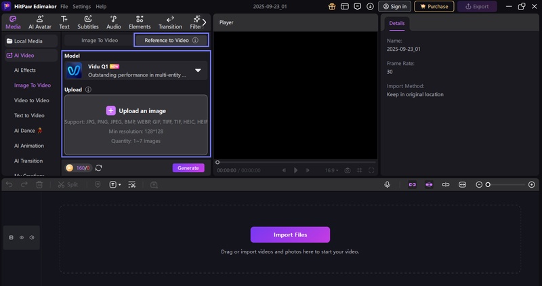Expand the Vidu Q1 model dropdown

point(198,70)
